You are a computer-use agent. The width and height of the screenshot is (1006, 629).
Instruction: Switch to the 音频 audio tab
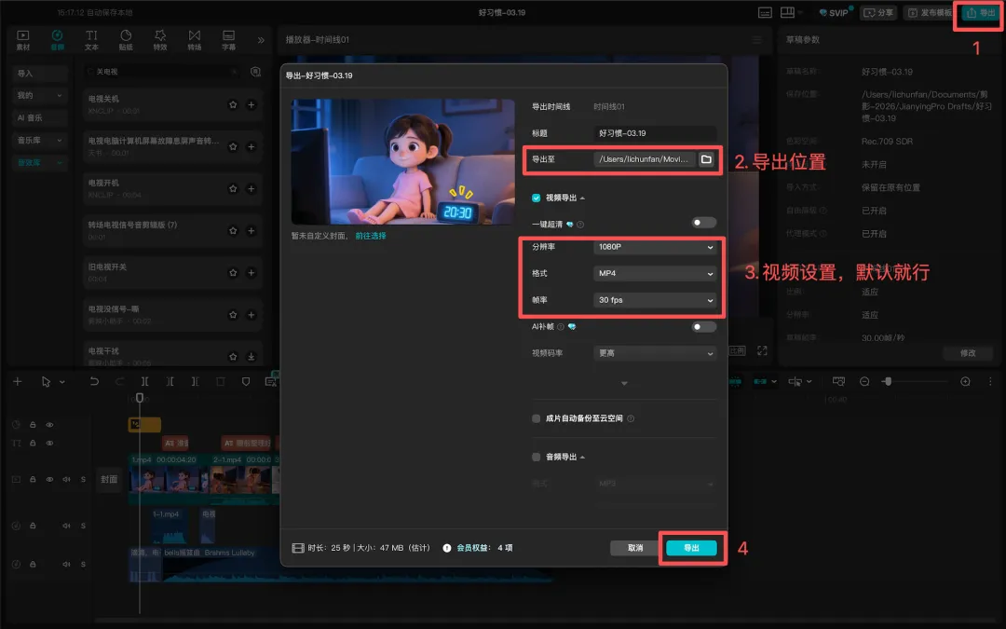[57, 40]
